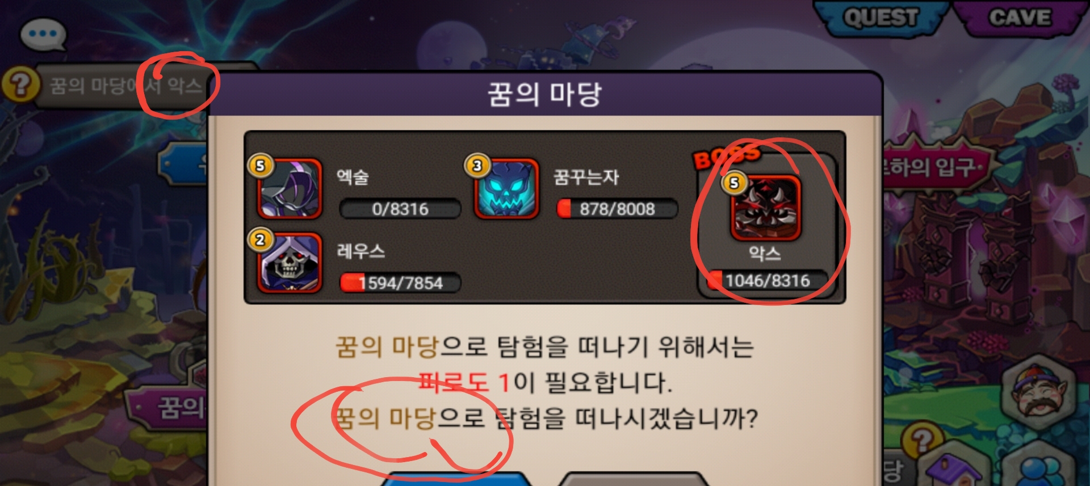Select the purple 꿈의 map location label

170,407
